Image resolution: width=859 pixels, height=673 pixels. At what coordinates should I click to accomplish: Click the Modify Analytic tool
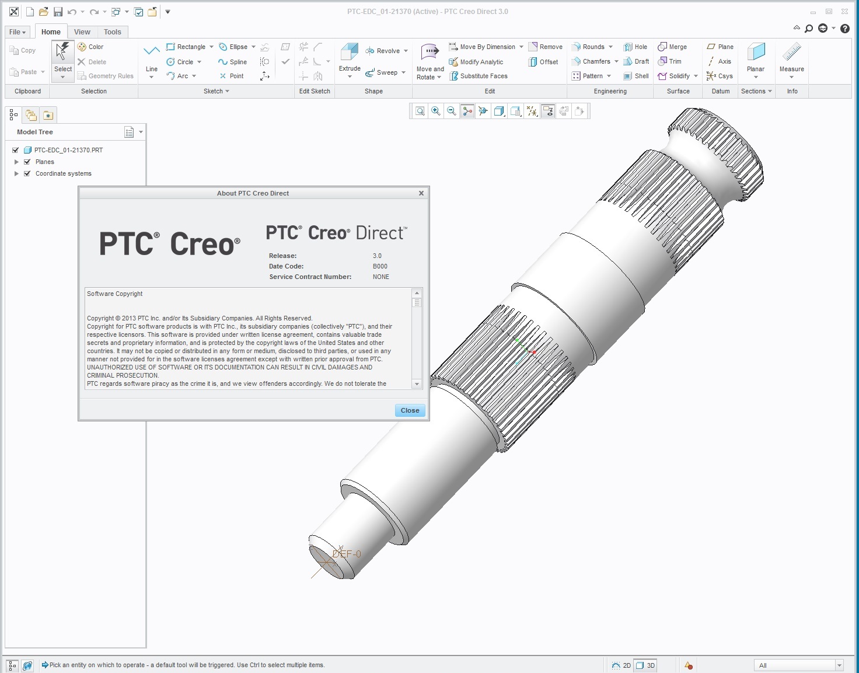click(x=476, y=62)
